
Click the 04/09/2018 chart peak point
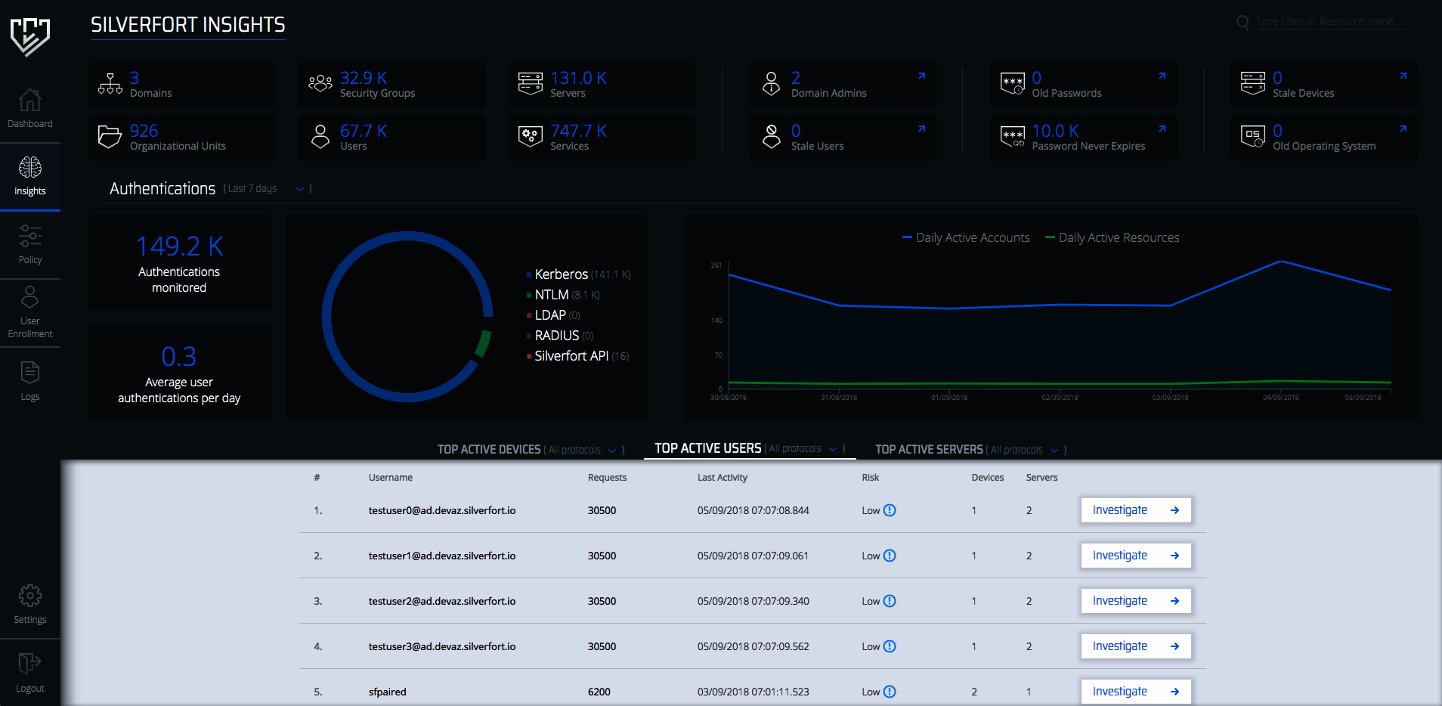click(x=1281, y=262)
